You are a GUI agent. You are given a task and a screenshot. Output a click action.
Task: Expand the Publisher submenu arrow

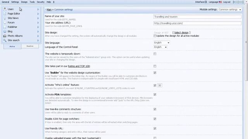(38, 27)
